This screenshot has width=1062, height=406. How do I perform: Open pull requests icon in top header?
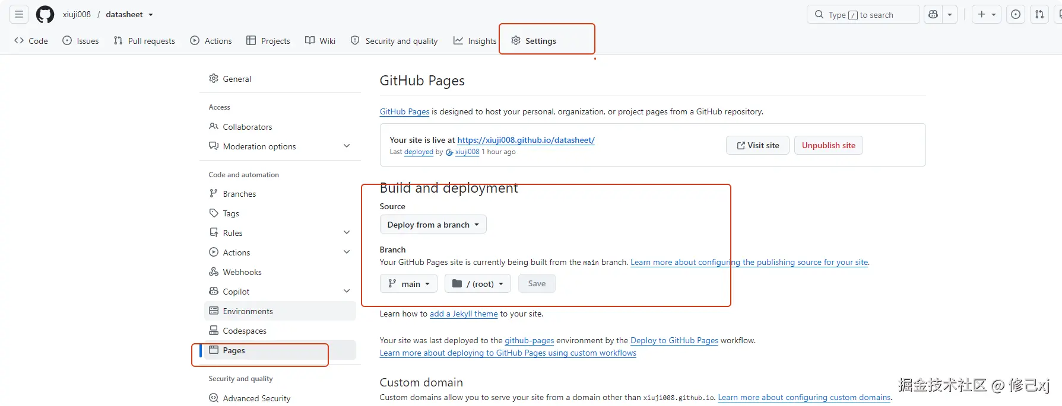1039,14
